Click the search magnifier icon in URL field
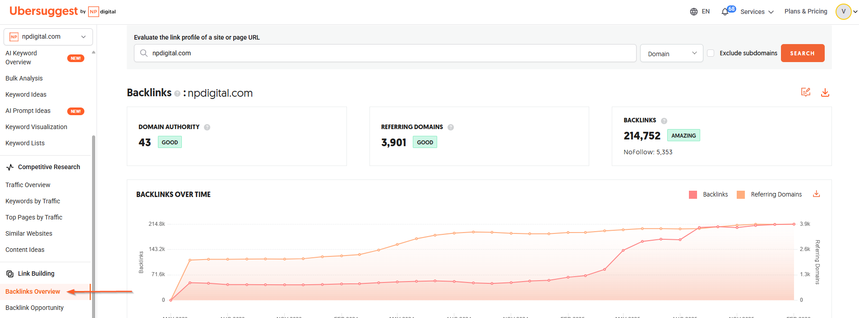The height and width of the screenshot is (318, 859). point(144,53)
